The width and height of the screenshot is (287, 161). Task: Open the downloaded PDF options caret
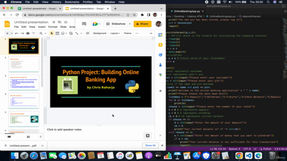[42, 146]
